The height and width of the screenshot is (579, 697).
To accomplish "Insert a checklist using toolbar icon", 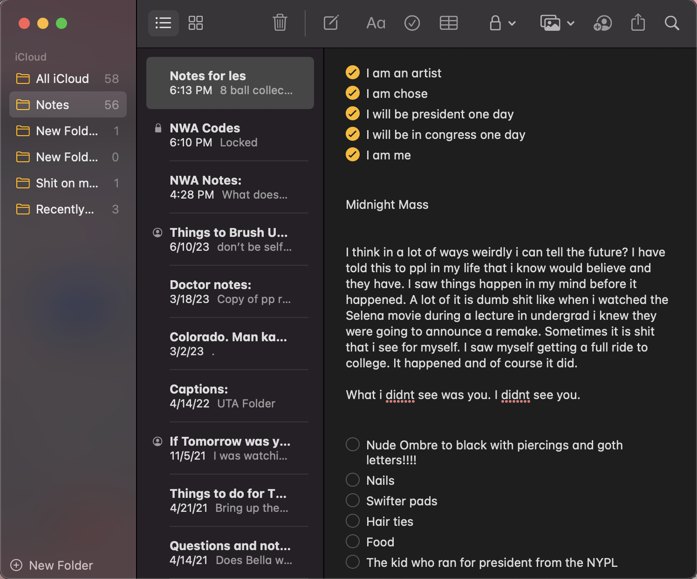I will [412, 23].
